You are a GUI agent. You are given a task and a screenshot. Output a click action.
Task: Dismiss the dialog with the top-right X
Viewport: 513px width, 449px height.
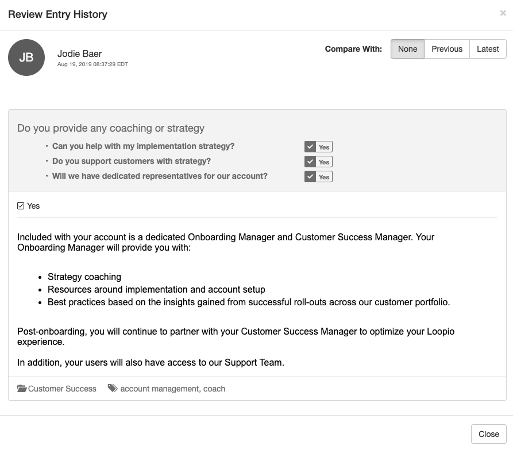(503, 13)
